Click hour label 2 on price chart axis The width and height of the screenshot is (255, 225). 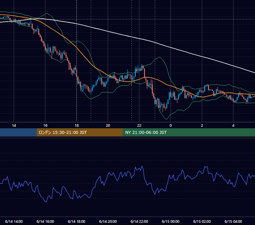point(202,126)
